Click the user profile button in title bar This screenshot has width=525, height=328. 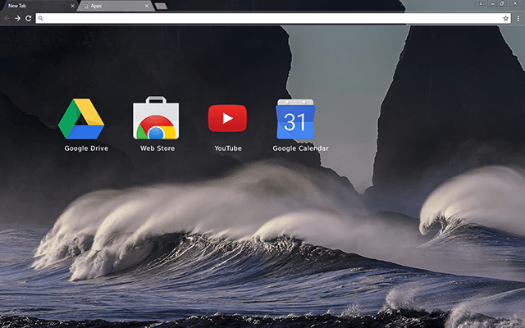point(480,4)
